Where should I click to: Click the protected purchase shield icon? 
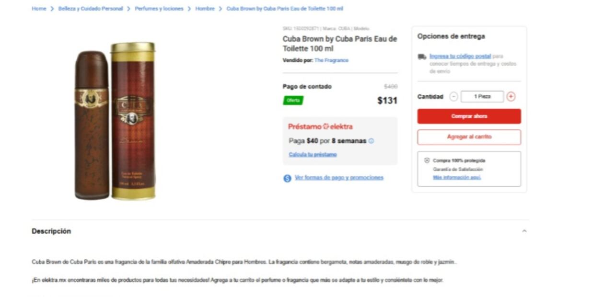427,160
